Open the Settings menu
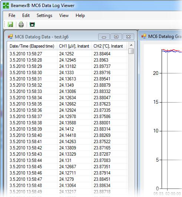This screenshot has height=197, width=182. pyautogui.click(x=44, y=15)
